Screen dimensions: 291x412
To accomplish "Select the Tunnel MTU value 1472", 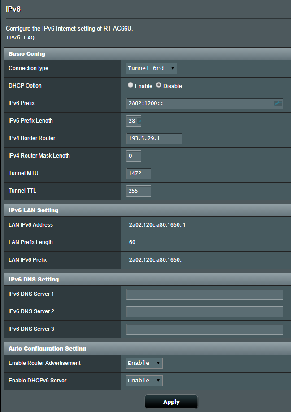I will 138,173.
